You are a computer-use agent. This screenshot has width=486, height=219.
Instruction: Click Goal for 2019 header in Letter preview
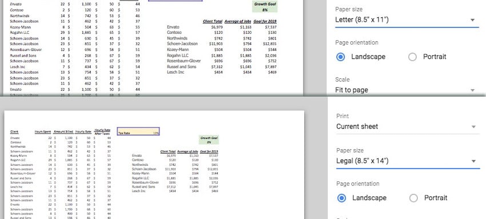(265, 21)
